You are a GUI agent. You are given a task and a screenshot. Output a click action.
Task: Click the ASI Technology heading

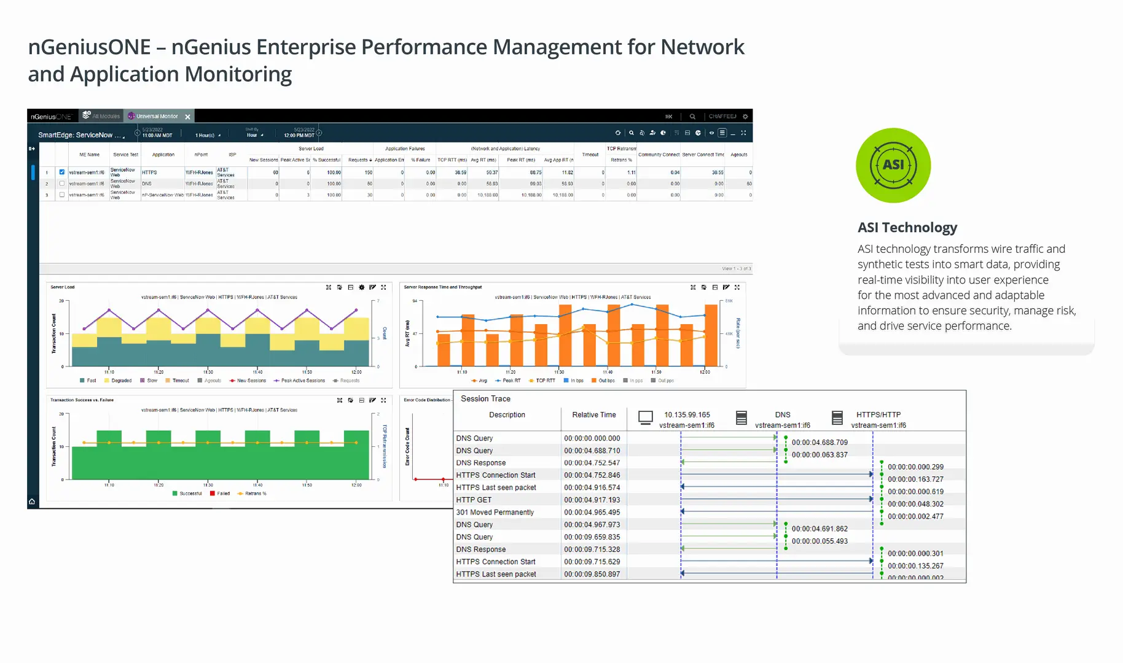pos(907,228)
